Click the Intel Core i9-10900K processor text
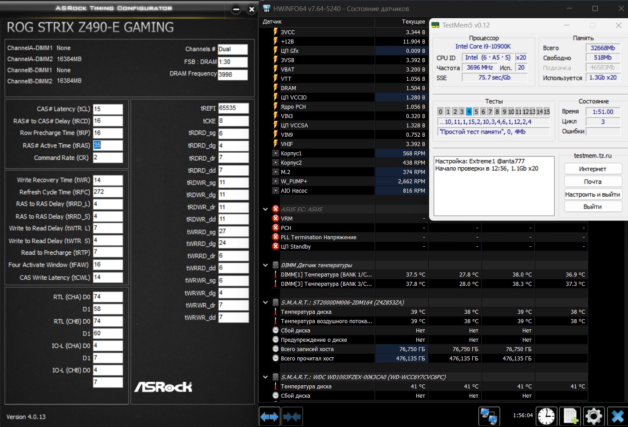628x427 pixels. [x=483, y=46]
